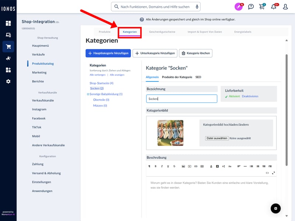The width and height of the screenshot is (295, 221).
Task: Toggle underline in description editor
Action: pos(168,166)
